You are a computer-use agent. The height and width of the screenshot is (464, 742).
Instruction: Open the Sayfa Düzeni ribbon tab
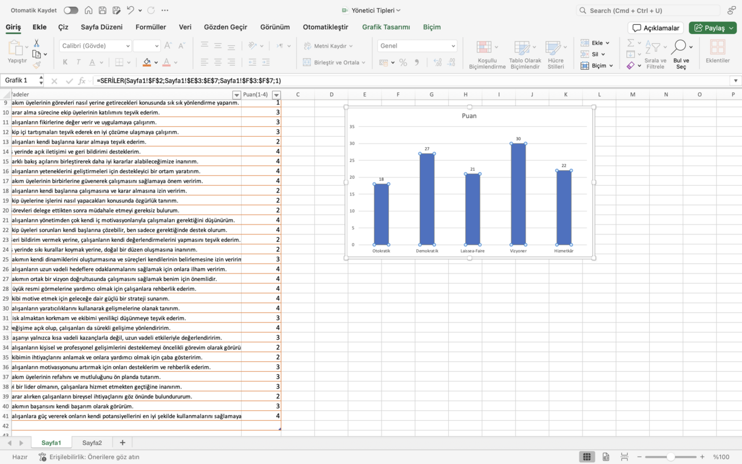(x=101, y=27)
